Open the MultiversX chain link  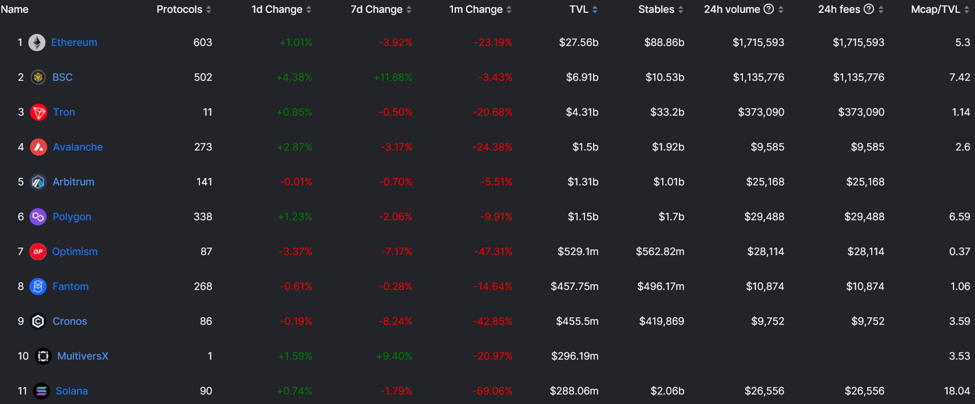point(82,356)
